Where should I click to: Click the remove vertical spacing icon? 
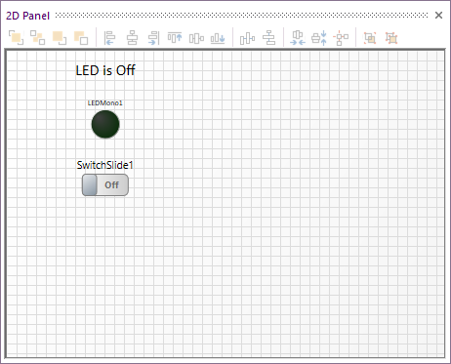(319, 38)
